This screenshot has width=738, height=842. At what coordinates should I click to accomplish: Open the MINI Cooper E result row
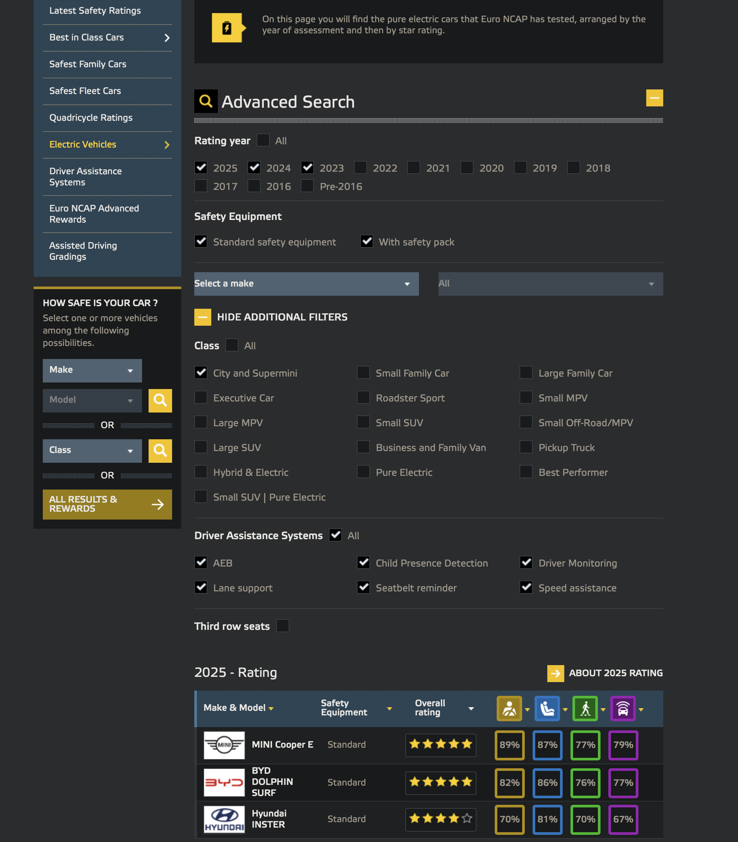282,744
